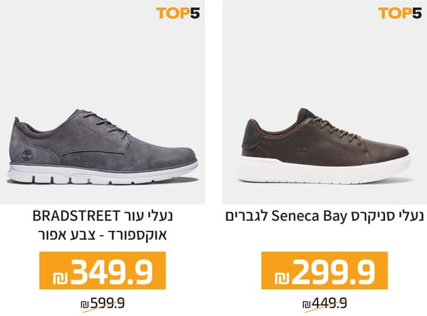Click the shekel symbol in the 299.9 price
Screen dimensions: 427x316
click(280, 271)
